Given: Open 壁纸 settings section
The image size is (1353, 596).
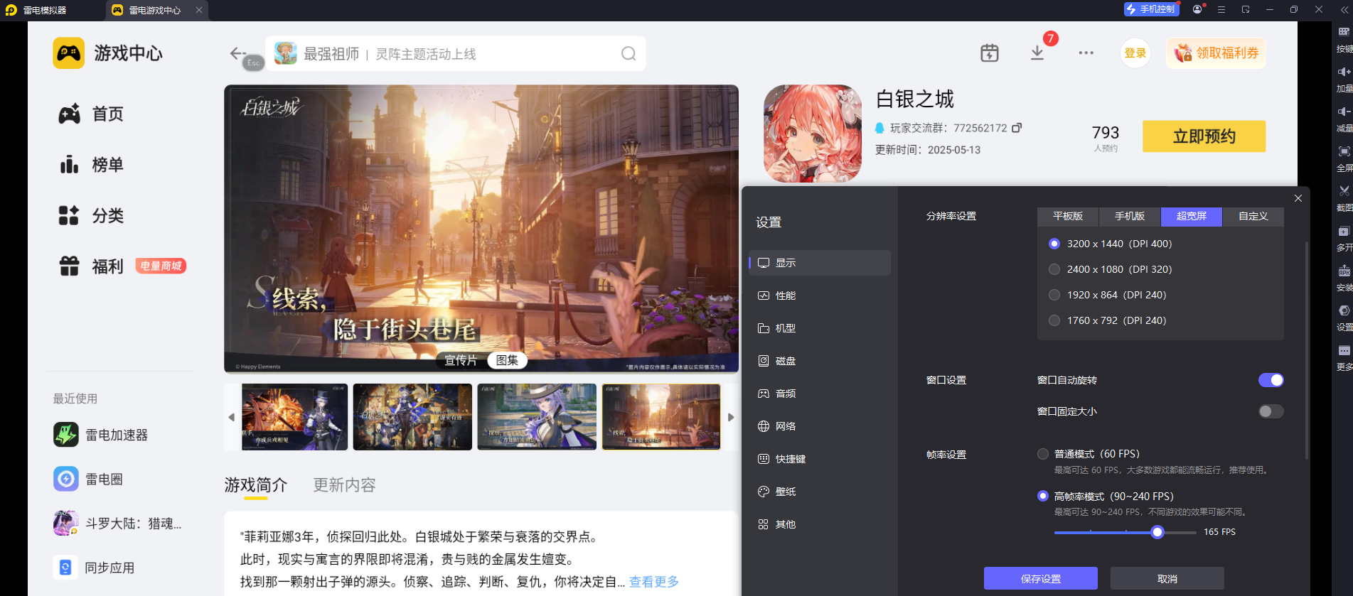Looking at the screenshot, I should (x=820, y=492).
